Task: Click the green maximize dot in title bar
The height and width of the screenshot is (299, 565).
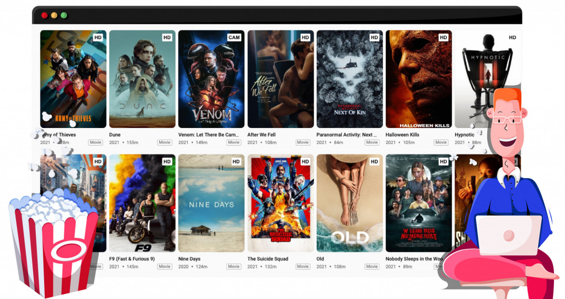Action: click(64, 15)
